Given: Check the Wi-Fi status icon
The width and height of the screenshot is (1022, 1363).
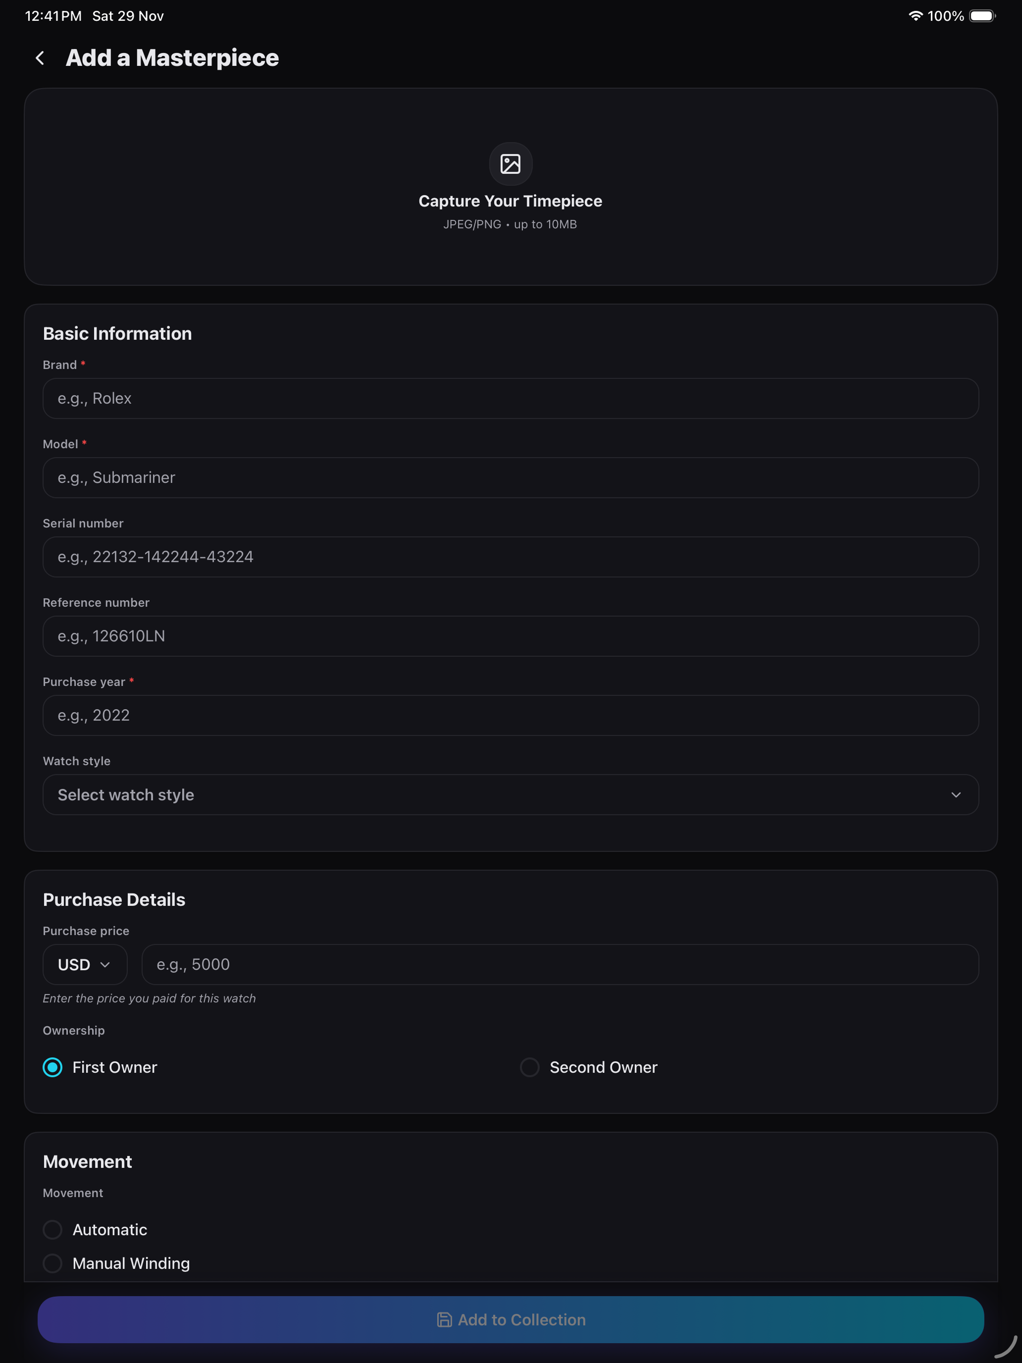Looking at the screenshot, I should [916, 16].
